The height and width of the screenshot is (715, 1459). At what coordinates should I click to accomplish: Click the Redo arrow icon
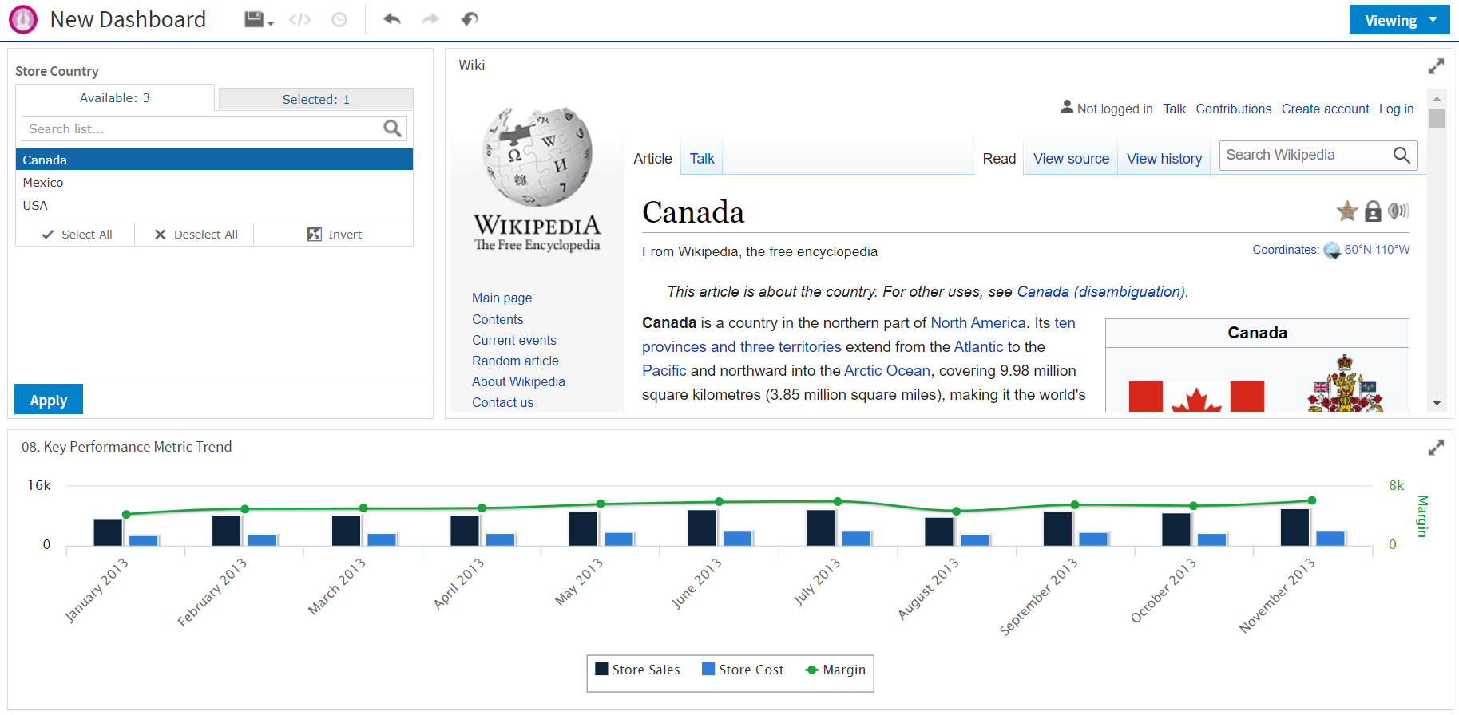430,18
